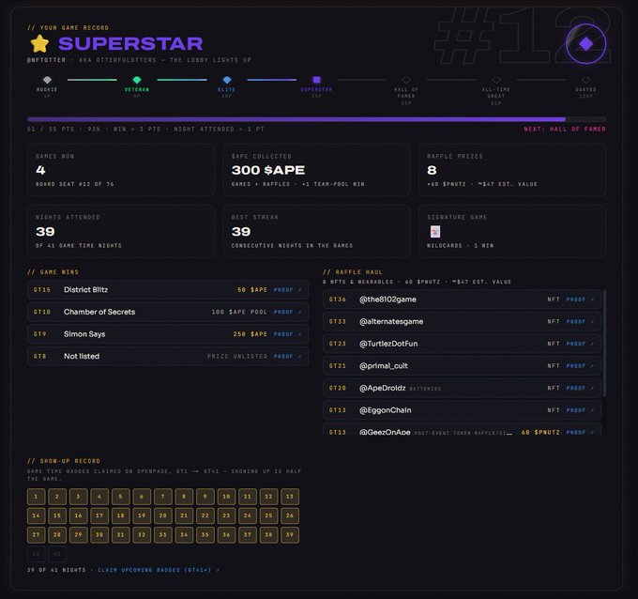Click the unclaimed badge number 40
This screenshot has height=599, width=638.
click(37, 554)
